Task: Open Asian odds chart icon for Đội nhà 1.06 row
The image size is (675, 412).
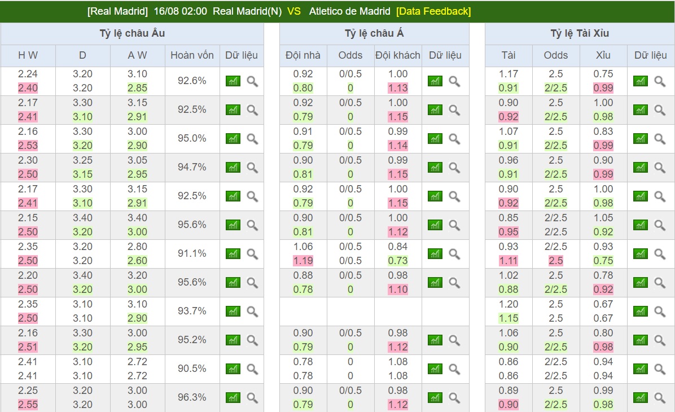Action: click(x=435, y=253)
